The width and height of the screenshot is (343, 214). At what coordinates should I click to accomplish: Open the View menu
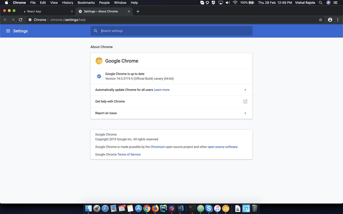(x=54, y=3)
